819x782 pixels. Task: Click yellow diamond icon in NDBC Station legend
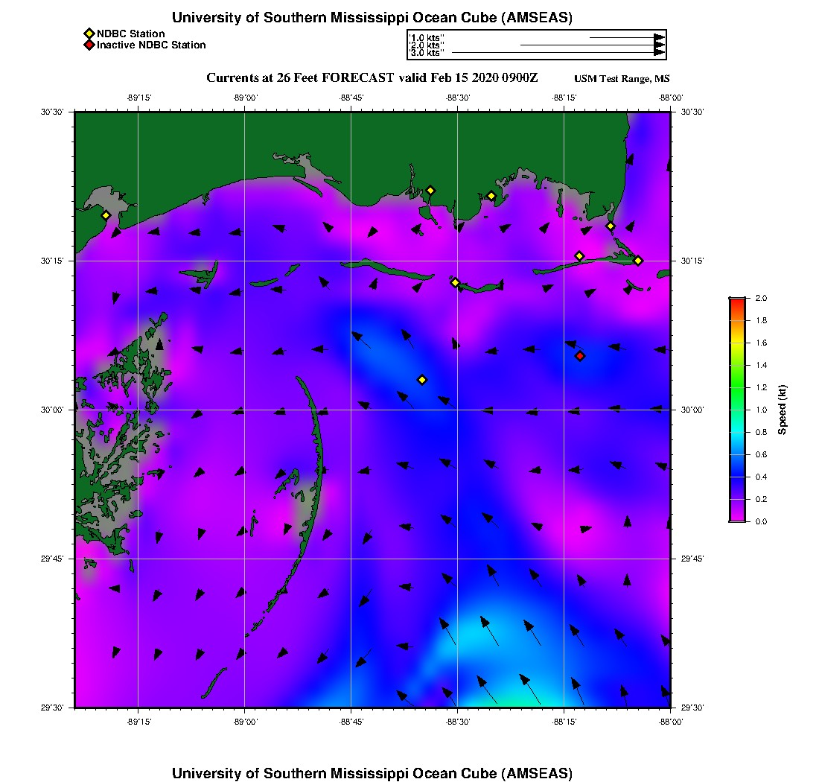click(x=89, y=34)
